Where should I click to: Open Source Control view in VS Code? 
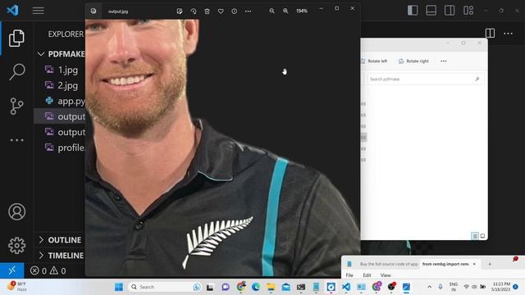pyautogui.click(x=16, y=106)
